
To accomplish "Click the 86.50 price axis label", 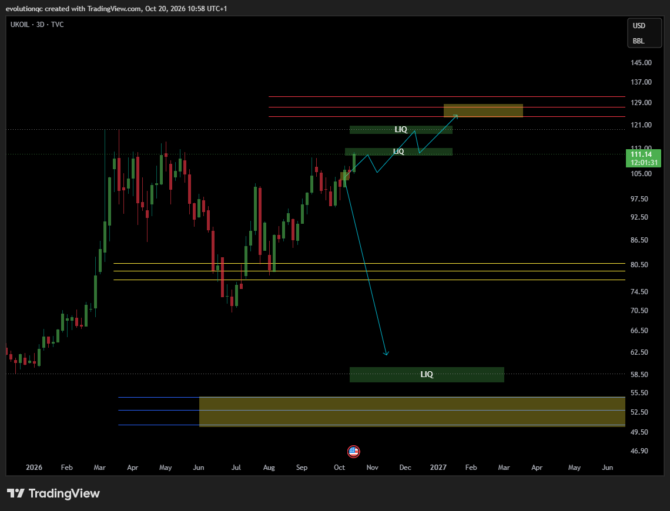I will tap(639, 240).
